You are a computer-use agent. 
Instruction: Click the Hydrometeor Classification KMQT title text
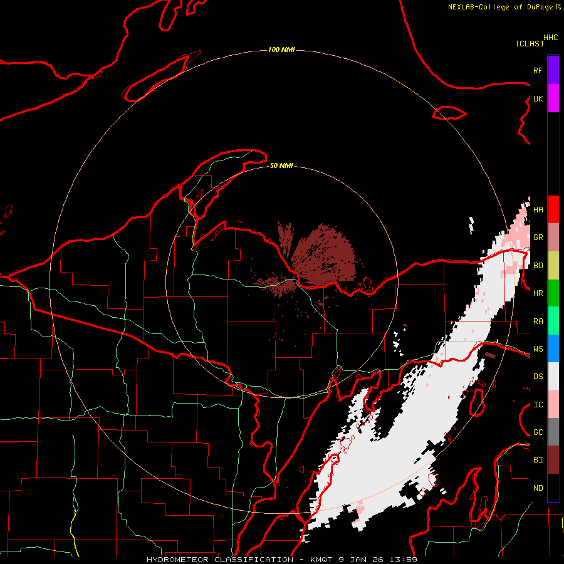(281, 560)
